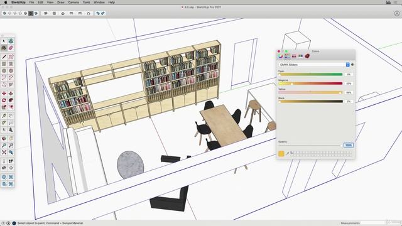
Task: Select the Polygon tool
Action: (x=11, y=71)
